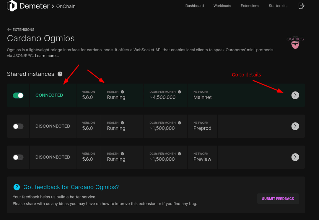319x220 pixels.
Task: Open details chevron for Mainnet instance
Action: pos(295,95)
